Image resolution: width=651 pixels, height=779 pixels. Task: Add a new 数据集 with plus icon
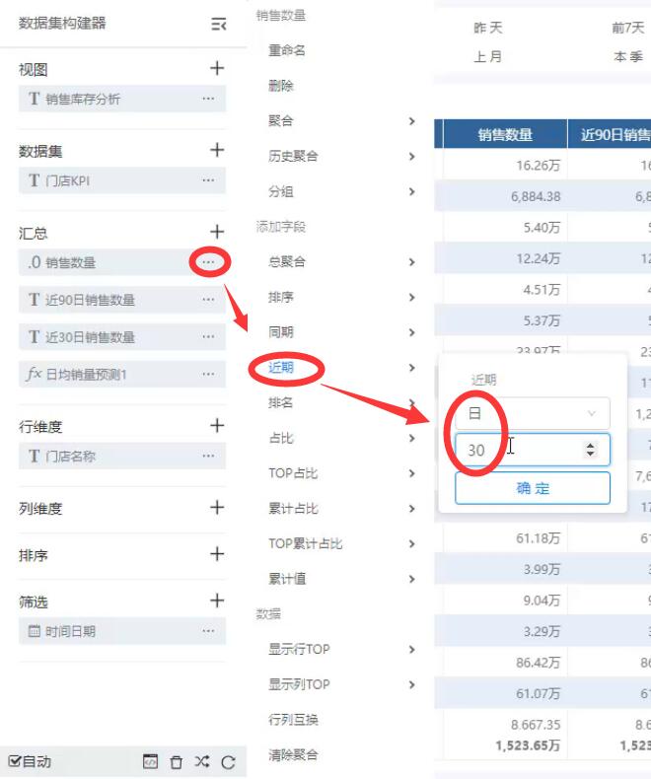click(x=217, y=150)
